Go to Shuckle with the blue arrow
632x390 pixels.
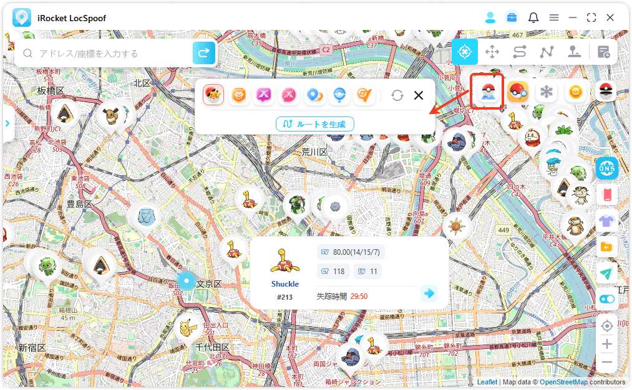(429, 293)
